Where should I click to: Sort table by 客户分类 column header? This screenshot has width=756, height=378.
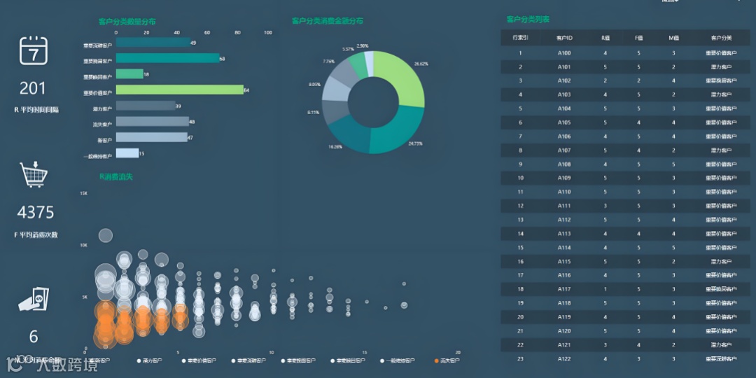click(x=721, y=38)
